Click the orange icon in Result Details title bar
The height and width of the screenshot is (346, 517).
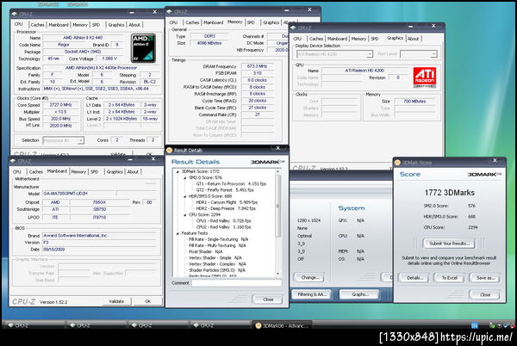169,150
